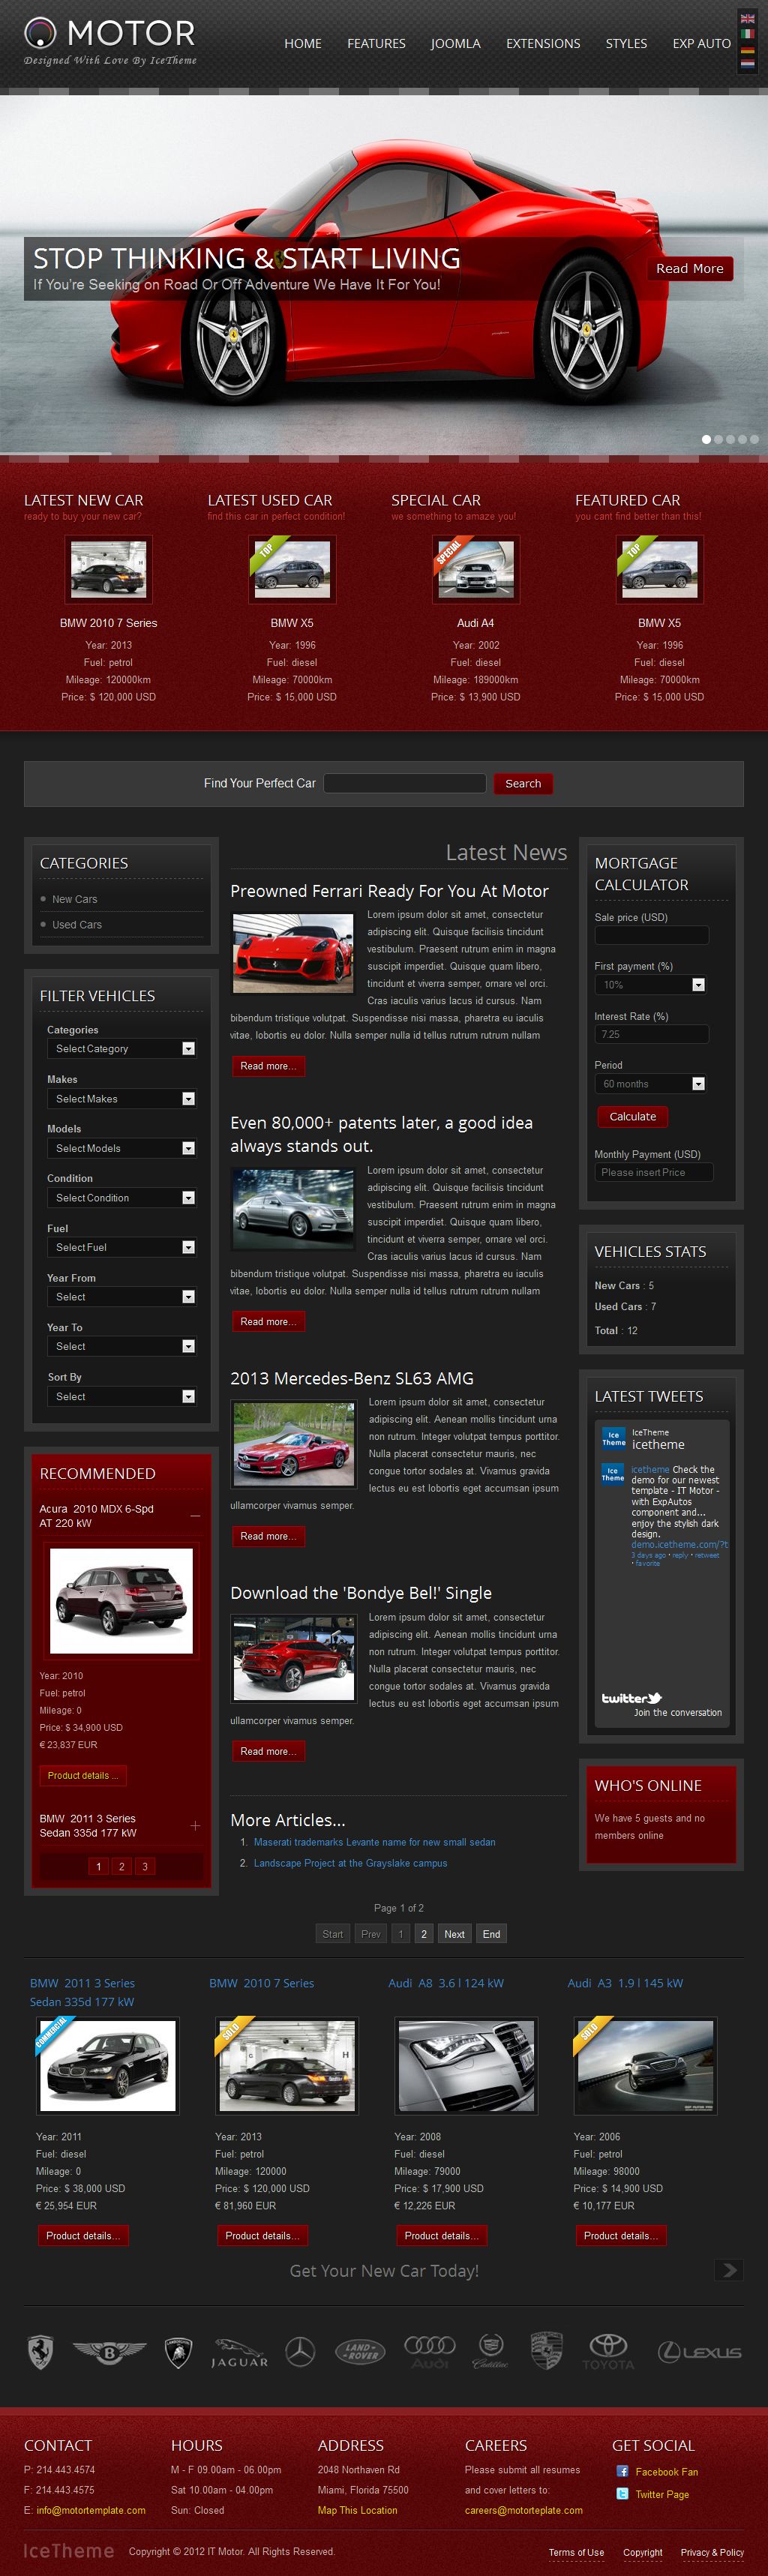Open the Select Category dropdown
The height and width of the screenshot is (2576, 768).
[x=121, y=1048]
